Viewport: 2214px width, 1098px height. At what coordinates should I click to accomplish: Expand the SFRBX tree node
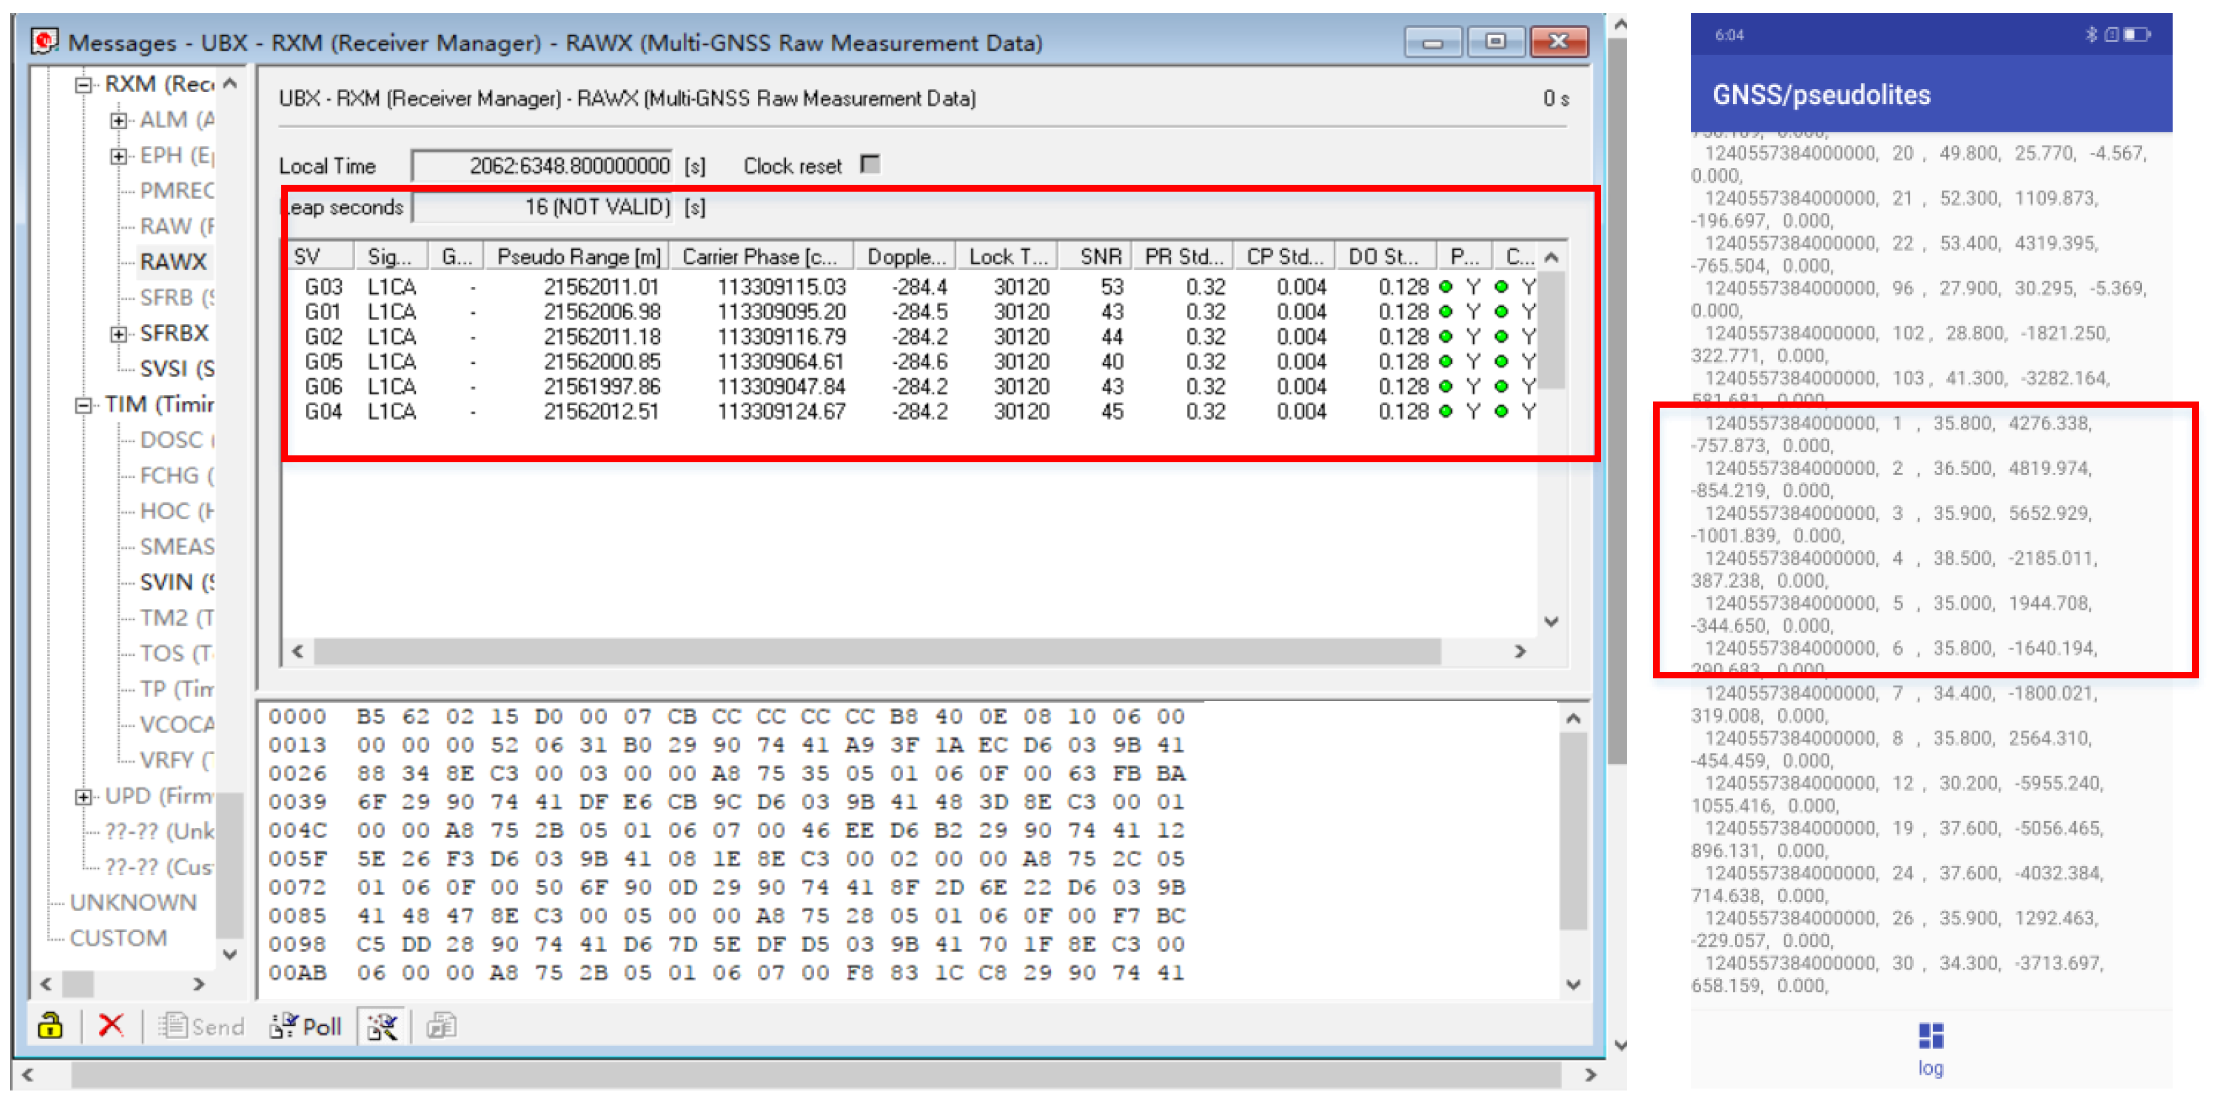click(118, 334)
